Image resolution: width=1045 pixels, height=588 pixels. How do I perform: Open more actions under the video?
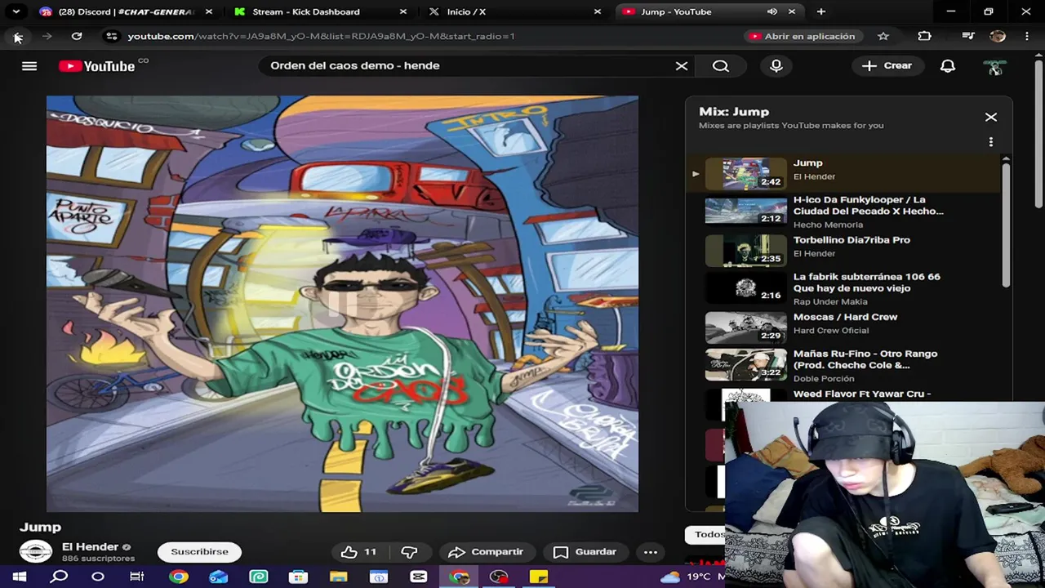tap(651, 552)
